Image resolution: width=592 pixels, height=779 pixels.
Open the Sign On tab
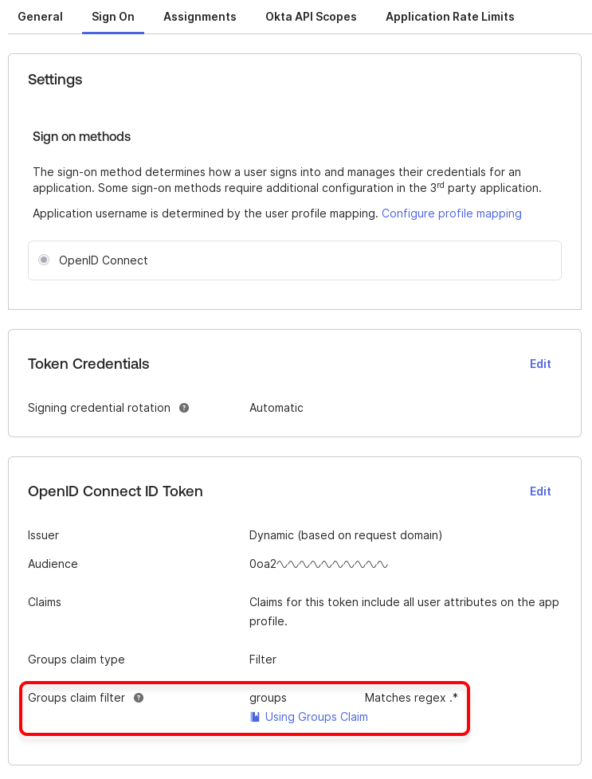(113, 17)
